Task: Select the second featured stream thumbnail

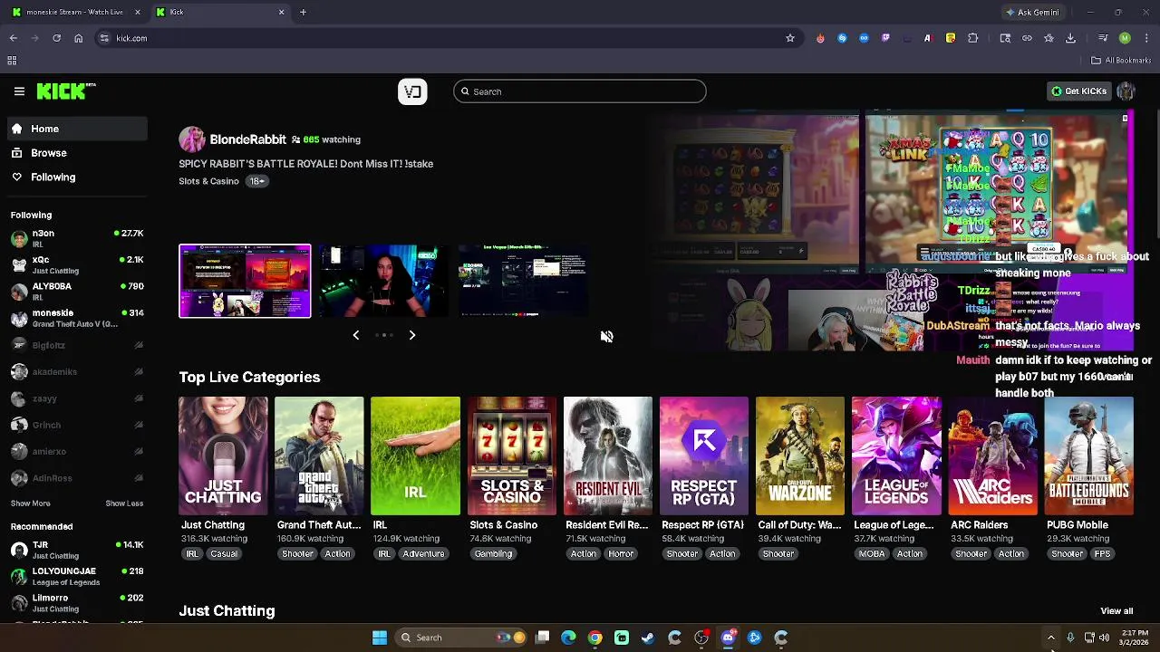Action: (384, 281)
